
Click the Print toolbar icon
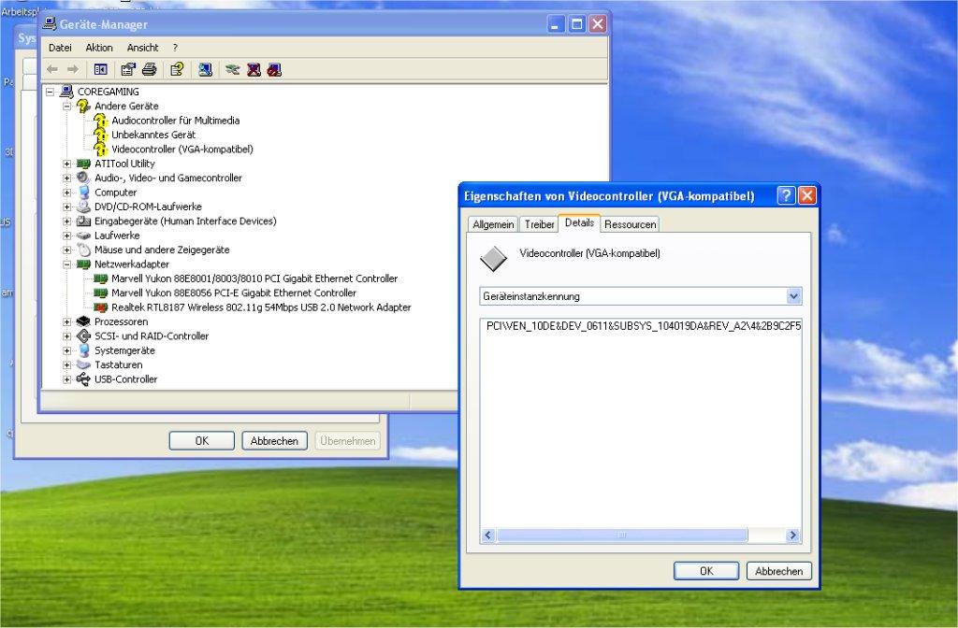click(x=149, y=69)
